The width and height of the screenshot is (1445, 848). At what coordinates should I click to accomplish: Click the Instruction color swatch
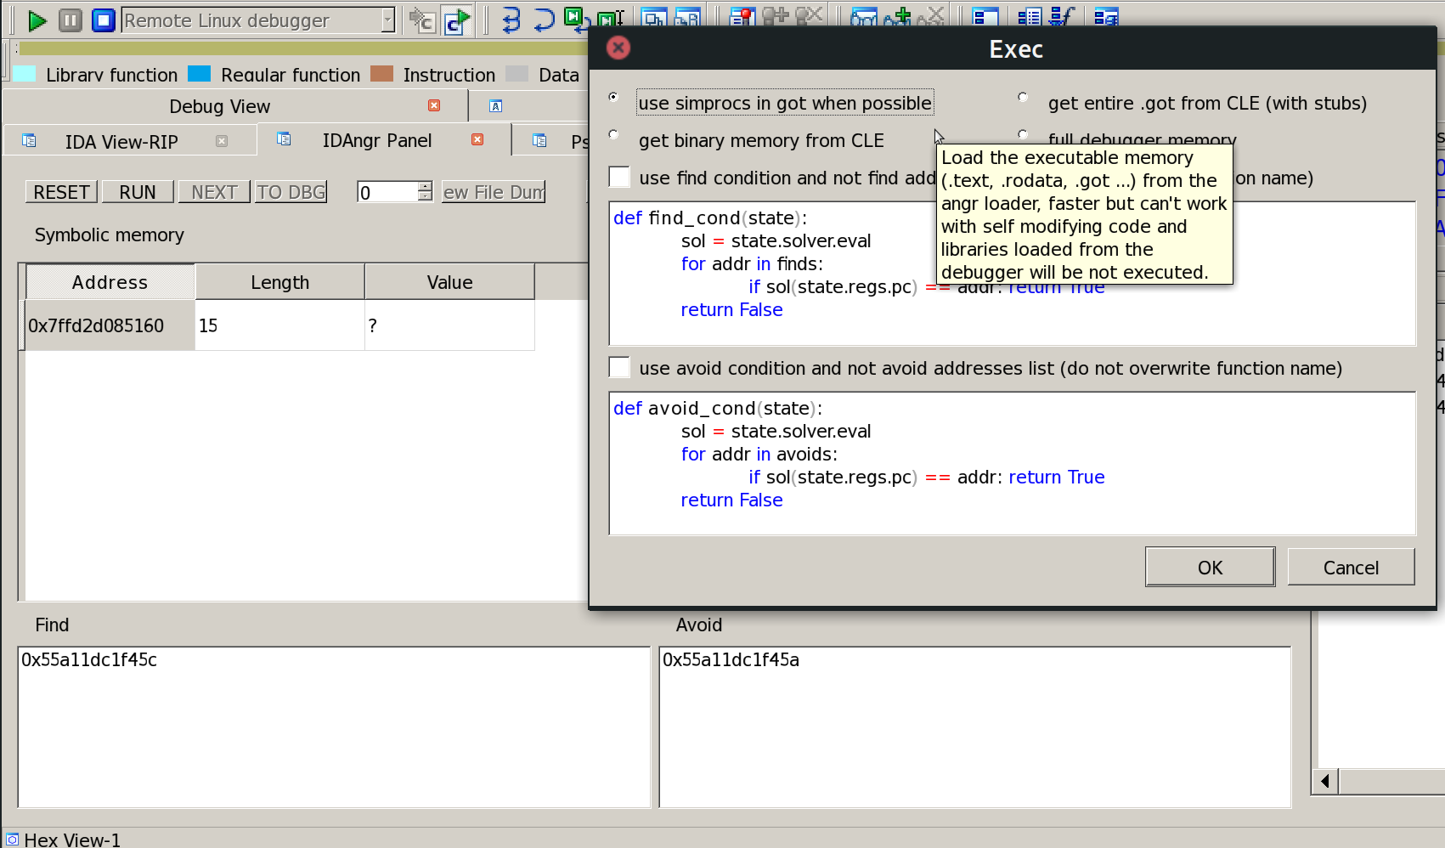(382, 74)
